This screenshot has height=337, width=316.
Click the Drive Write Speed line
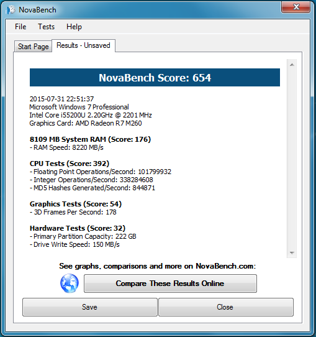pos(74,244)
